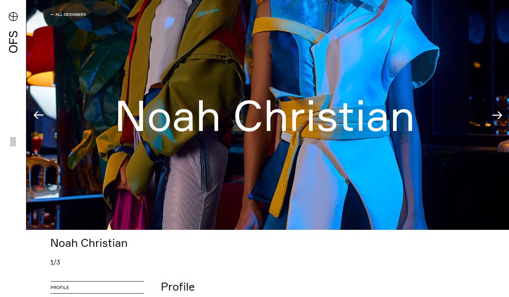509x297 pixels.
Task: Open the vertical-lines menu icon in sidebar
Action: tap(13, 142)
